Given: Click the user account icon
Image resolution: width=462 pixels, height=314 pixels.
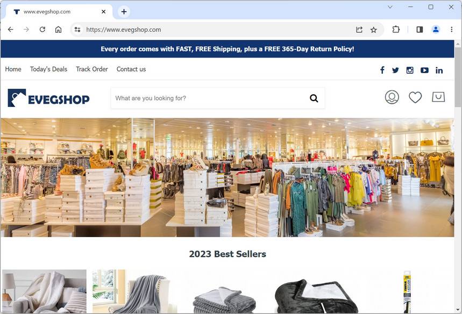Looking at the screenshot, I should 392,97.
